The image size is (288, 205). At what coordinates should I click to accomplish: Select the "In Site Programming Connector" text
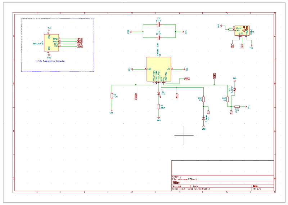click(x=50, y=61)
